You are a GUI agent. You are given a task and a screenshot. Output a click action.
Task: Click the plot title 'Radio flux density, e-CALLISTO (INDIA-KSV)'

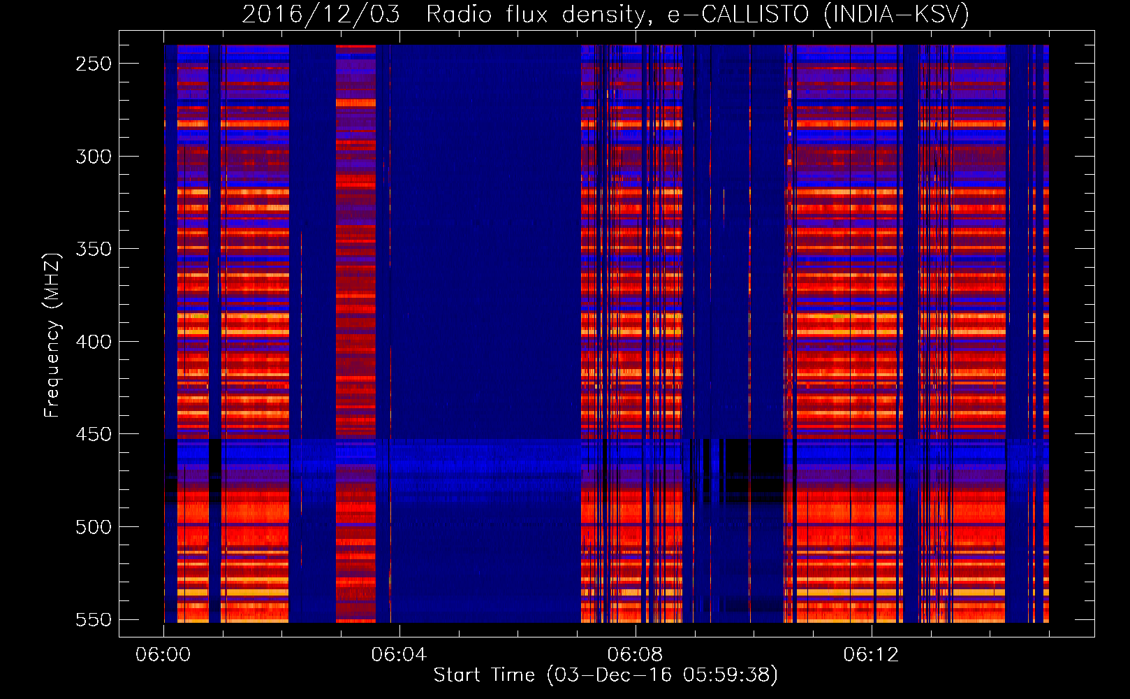[x=698, y=14]
